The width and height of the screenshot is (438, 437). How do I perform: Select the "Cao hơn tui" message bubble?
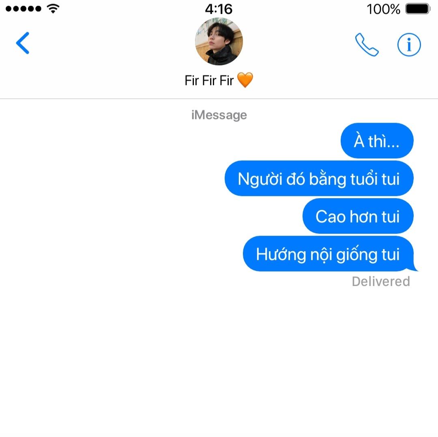pos(358,216)
